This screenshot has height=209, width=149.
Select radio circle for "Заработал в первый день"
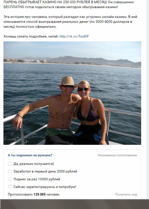[x=10, y=171]
